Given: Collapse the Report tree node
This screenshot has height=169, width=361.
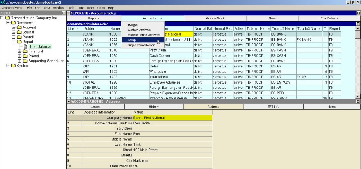Looking at the screenshot, I should tap(14, 42).
